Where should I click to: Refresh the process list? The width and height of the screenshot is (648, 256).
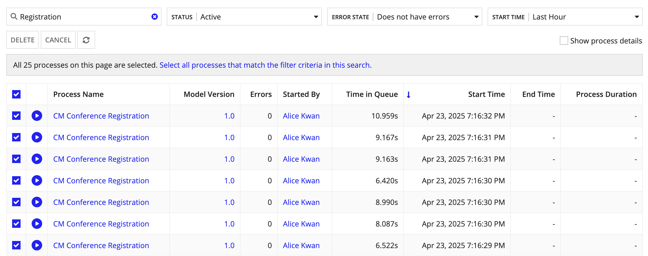point(86,40)
